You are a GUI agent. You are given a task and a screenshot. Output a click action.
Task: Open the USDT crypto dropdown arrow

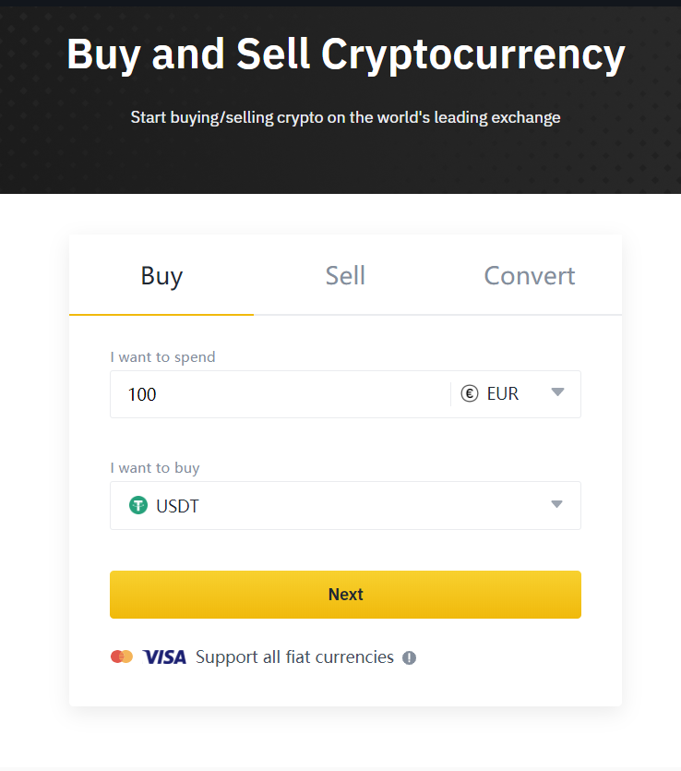point(556,504)
